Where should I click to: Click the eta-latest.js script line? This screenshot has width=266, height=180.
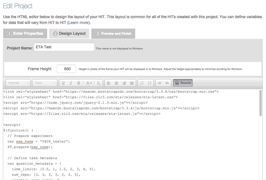click(x=82, y=114)
